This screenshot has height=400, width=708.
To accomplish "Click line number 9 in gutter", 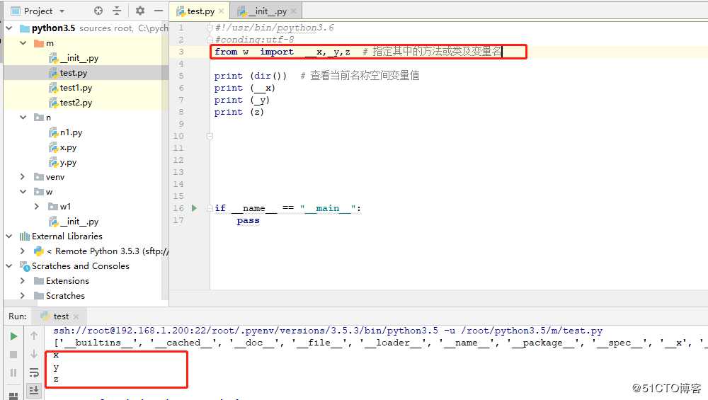I will point(181,124).
